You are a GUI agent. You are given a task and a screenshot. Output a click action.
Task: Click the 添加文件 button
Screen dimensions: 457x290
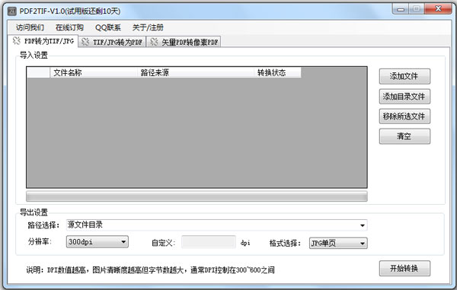coord(404,76)
